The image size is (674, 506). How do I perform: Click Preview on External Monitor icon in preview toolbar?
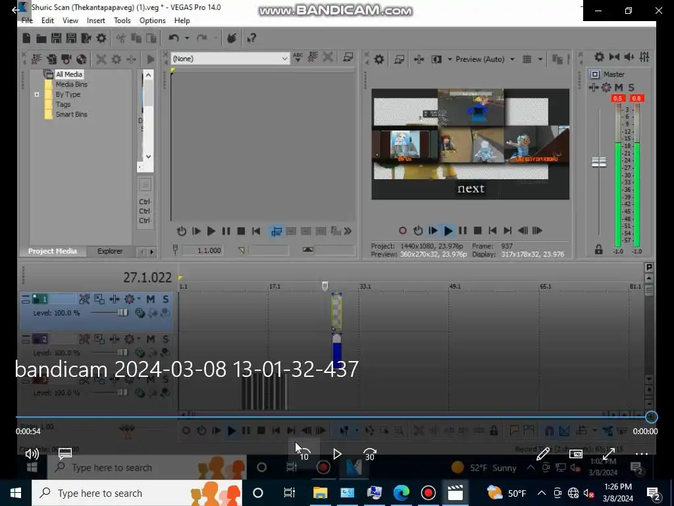pyautogui.click(x=400, y=59)
